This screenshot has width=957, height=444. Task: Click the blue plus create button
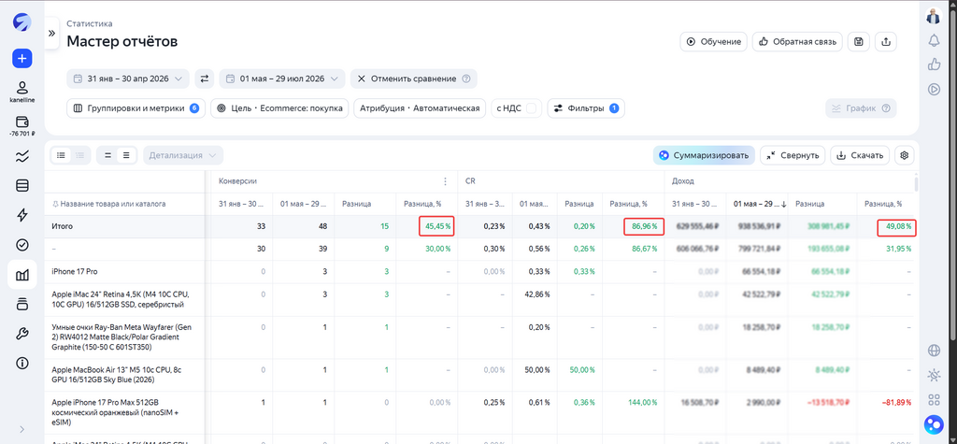(22, 59)
